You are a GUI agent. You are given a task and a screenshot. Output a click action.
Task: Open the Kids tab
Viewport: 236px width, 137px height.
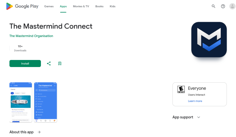click(112, 6)
